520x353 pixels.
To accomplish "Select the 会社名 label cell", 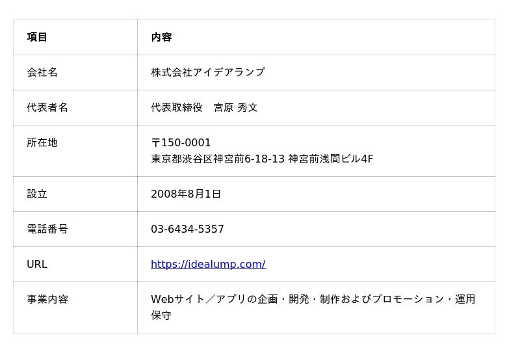I will pyautogui.click(x=75, y=72).
